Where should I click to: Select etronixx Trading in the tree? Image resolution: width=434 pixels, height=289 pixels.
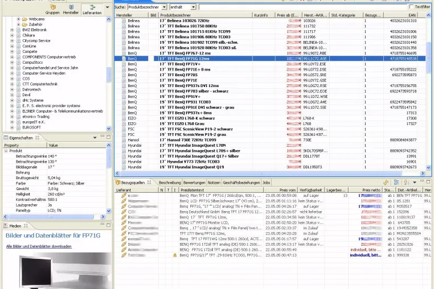pos(36,117)
